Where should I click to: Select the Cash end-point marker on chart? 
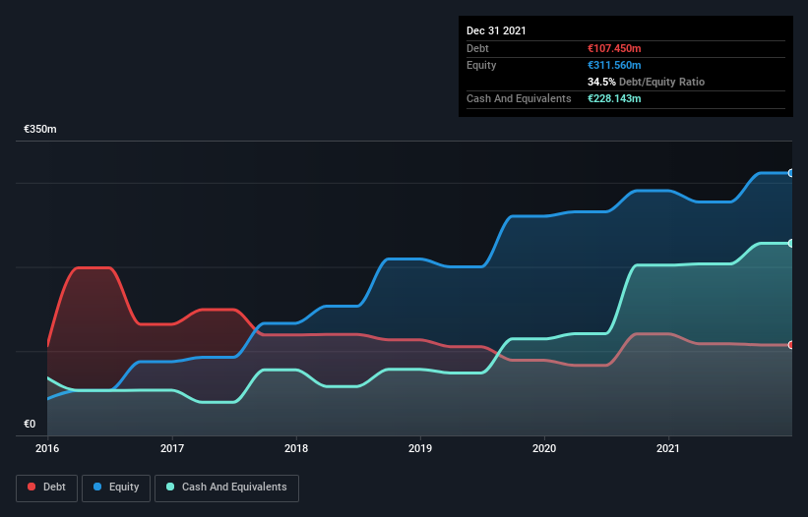(791, 244)
